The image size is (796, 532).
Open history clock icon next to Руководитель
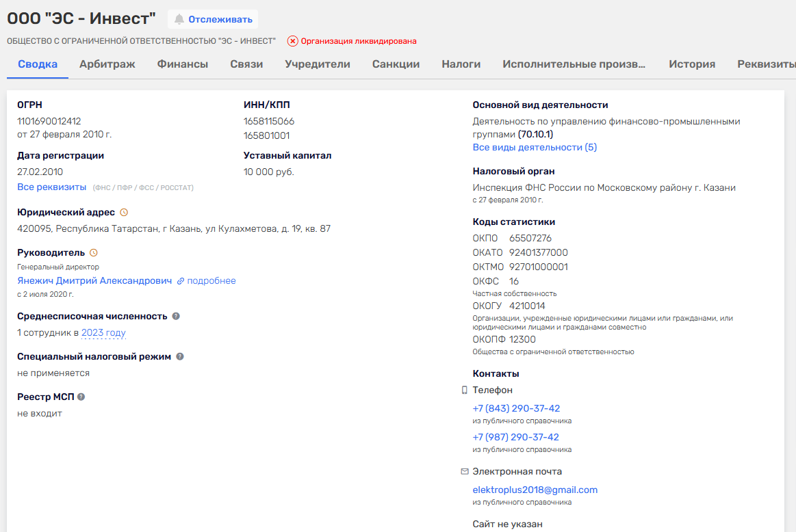point(93,252)
